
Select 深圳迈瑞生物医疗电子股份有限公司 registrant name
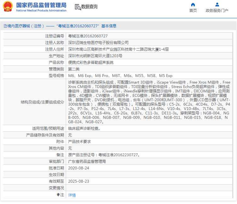pos(98,43)
